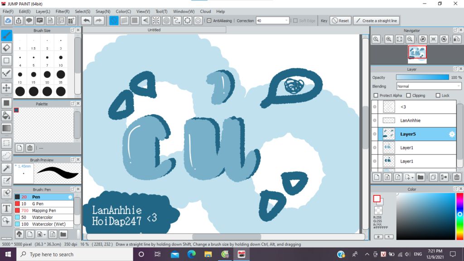Hide the <3 layer
The height and width of the screenshot is (261, 464).
click(375, 107)
